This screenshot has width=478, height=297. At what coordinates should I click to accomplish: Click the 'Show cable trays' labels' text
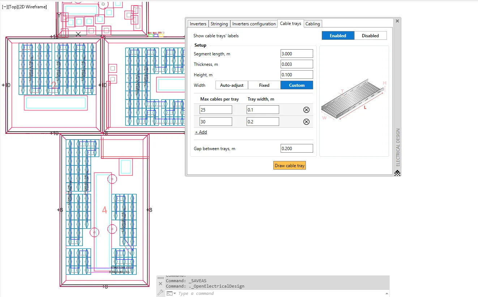coord(216,36)
